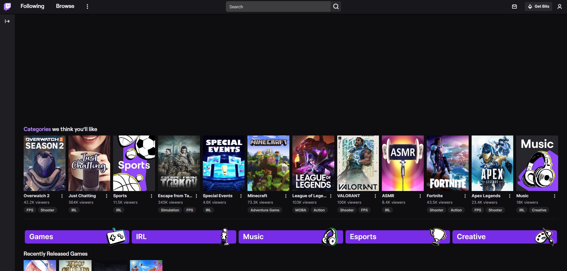Select the Creative tag under Music

click(x=539, y=210)
